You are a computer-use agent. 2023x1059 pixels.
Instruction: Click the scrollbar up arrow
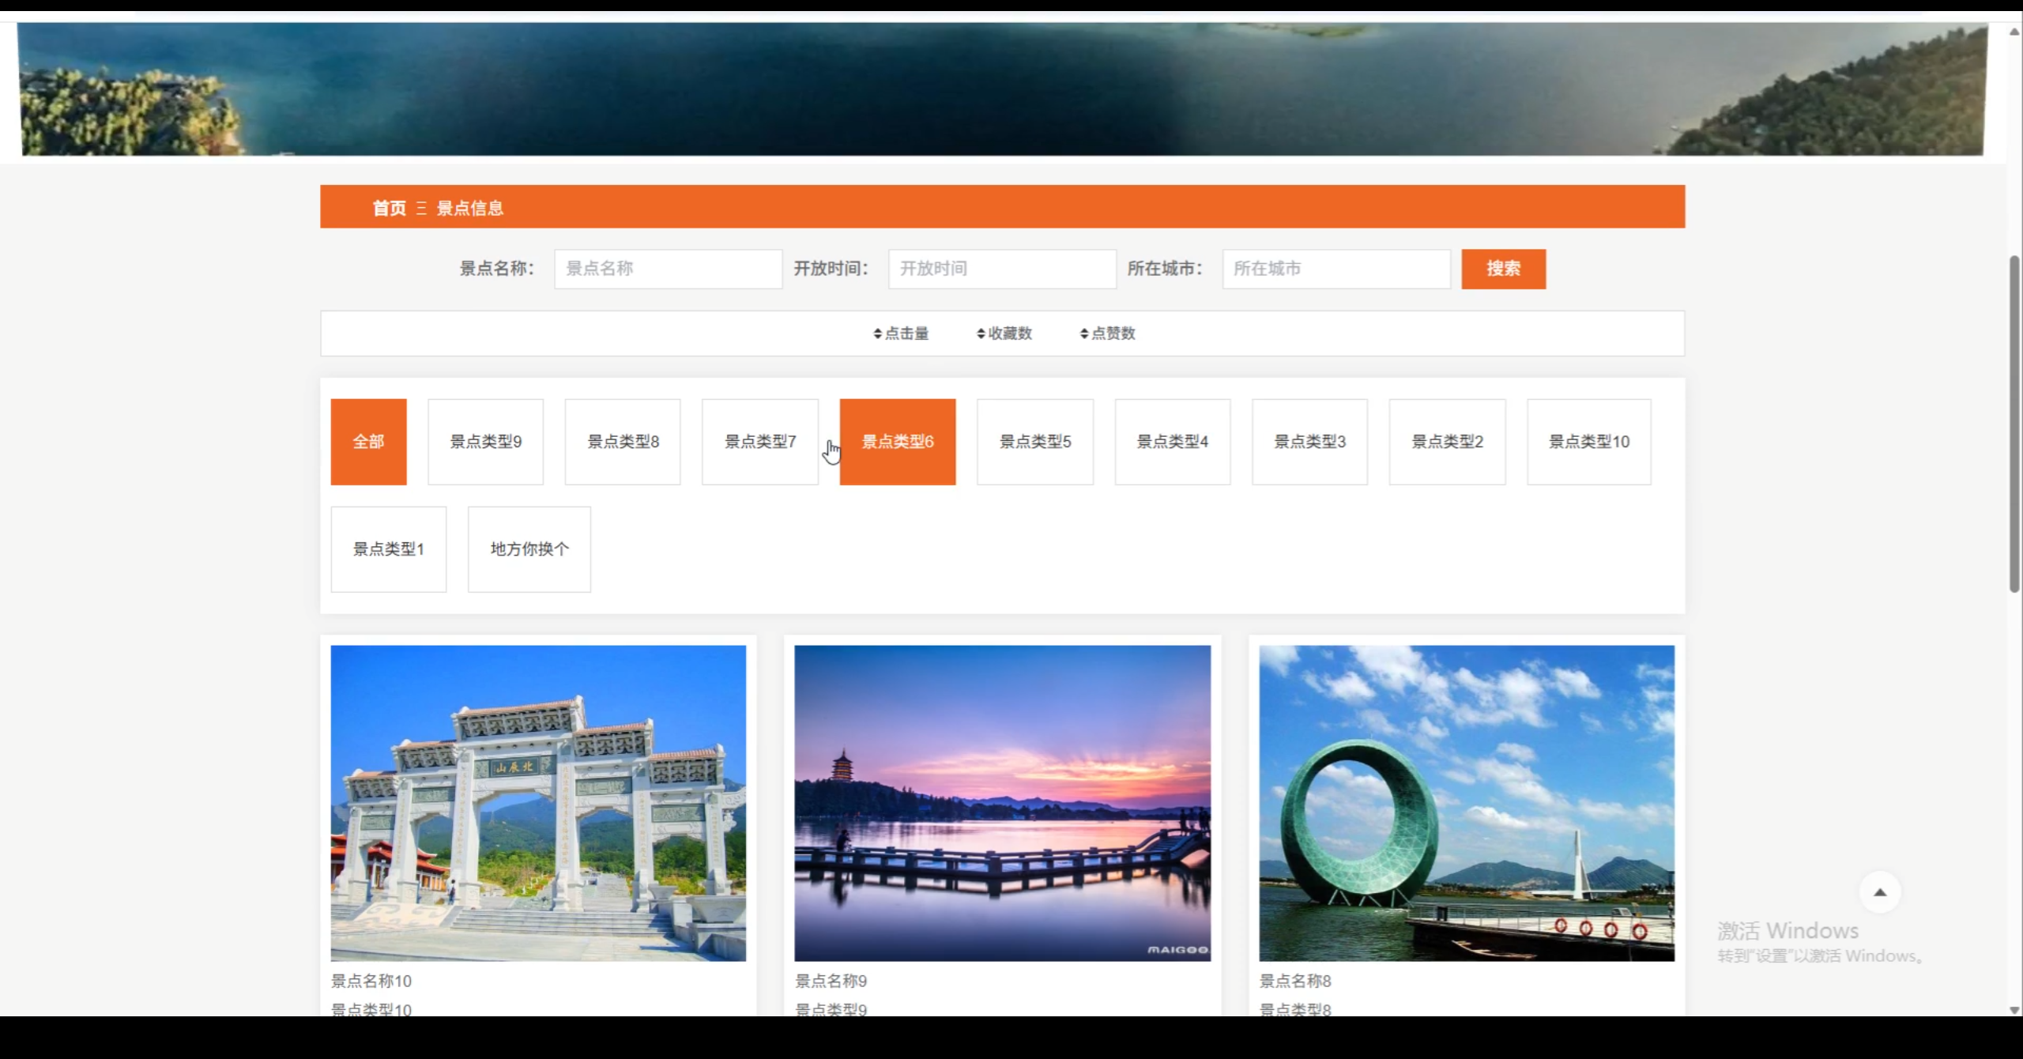(x=2014, y=32)
